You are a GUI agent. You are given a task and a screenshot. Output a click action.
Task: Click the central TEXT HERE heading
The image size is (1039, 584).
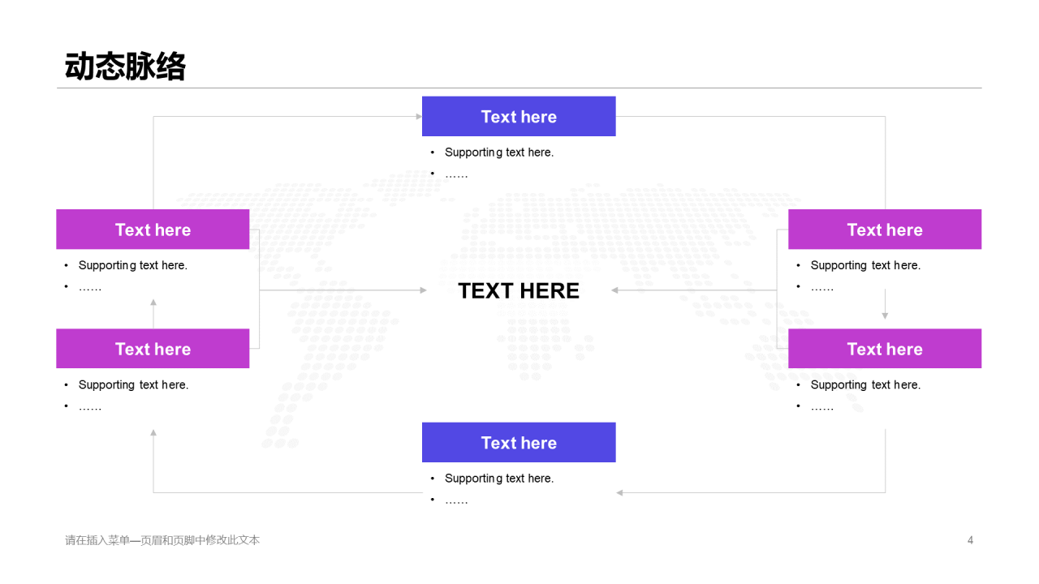(519, 290)
